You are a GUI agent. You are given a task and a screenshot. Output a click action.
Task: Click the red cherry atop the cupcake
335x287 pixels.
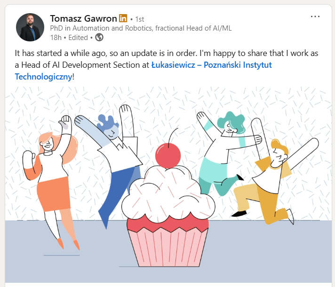click(168, 155)
